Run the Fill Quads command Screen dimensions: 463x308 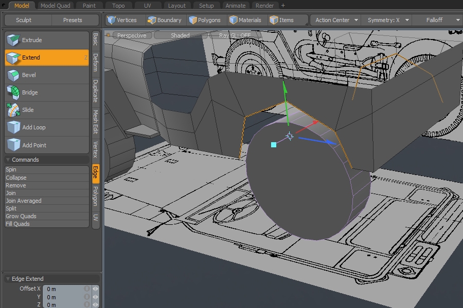(x=47, y=224)
